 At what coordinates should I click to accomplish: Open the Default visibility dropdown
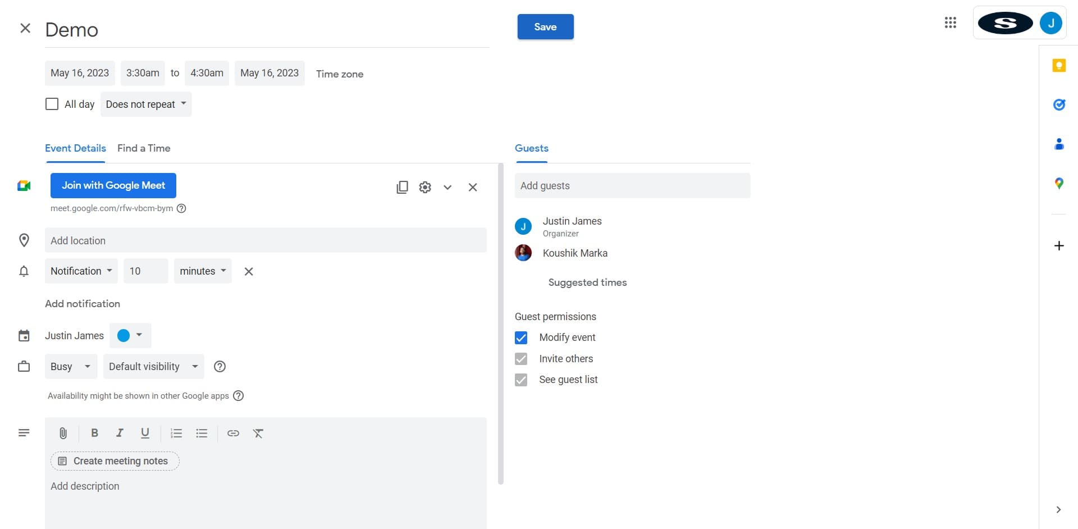(153, 366)
